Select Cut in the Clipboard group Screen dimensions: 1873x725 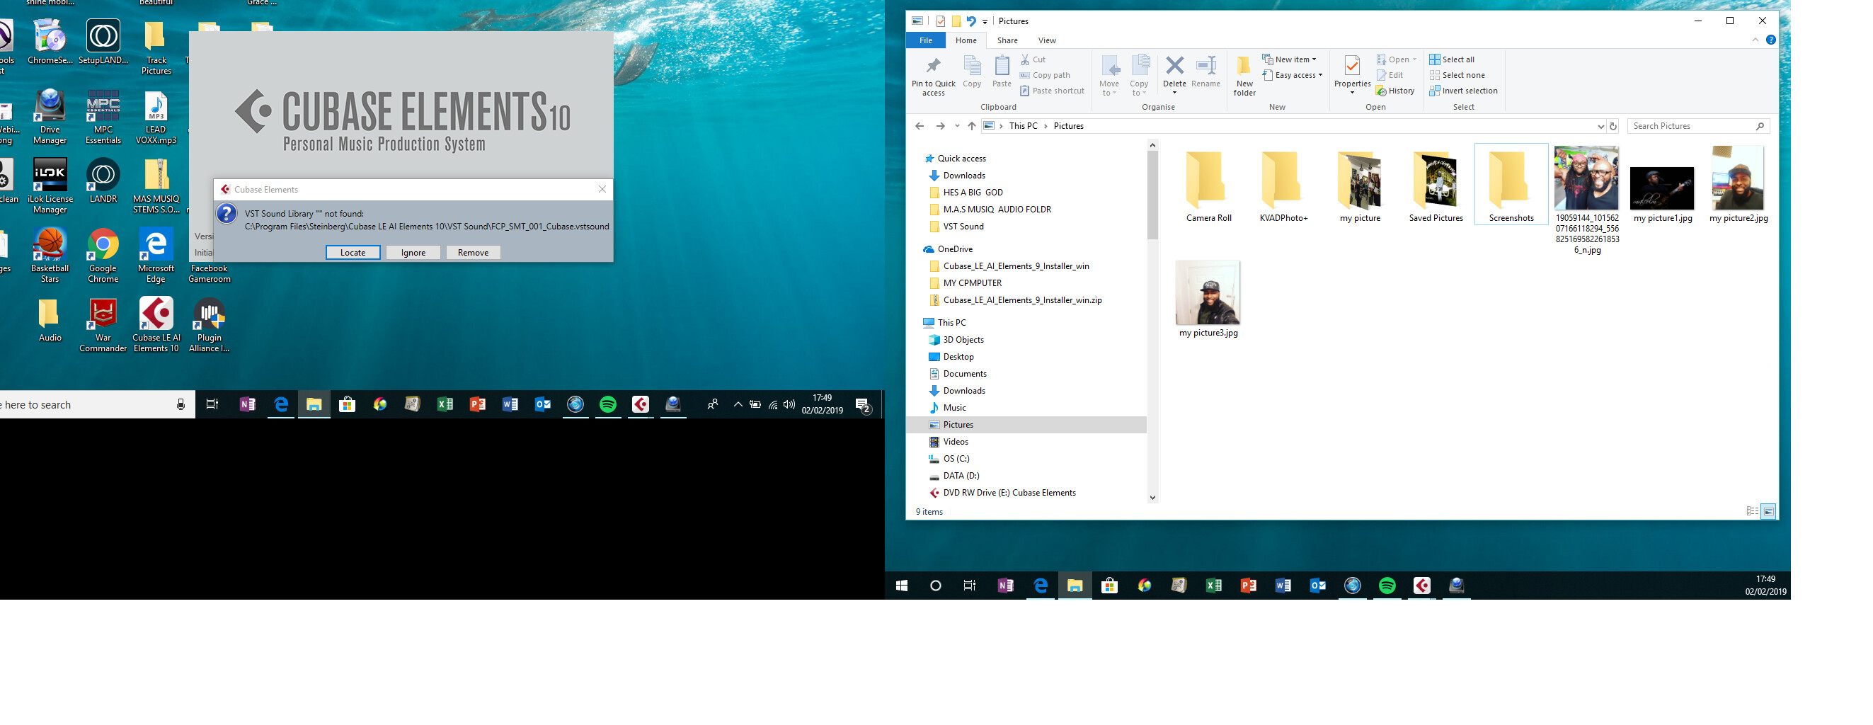click(x=1033, y=59)
